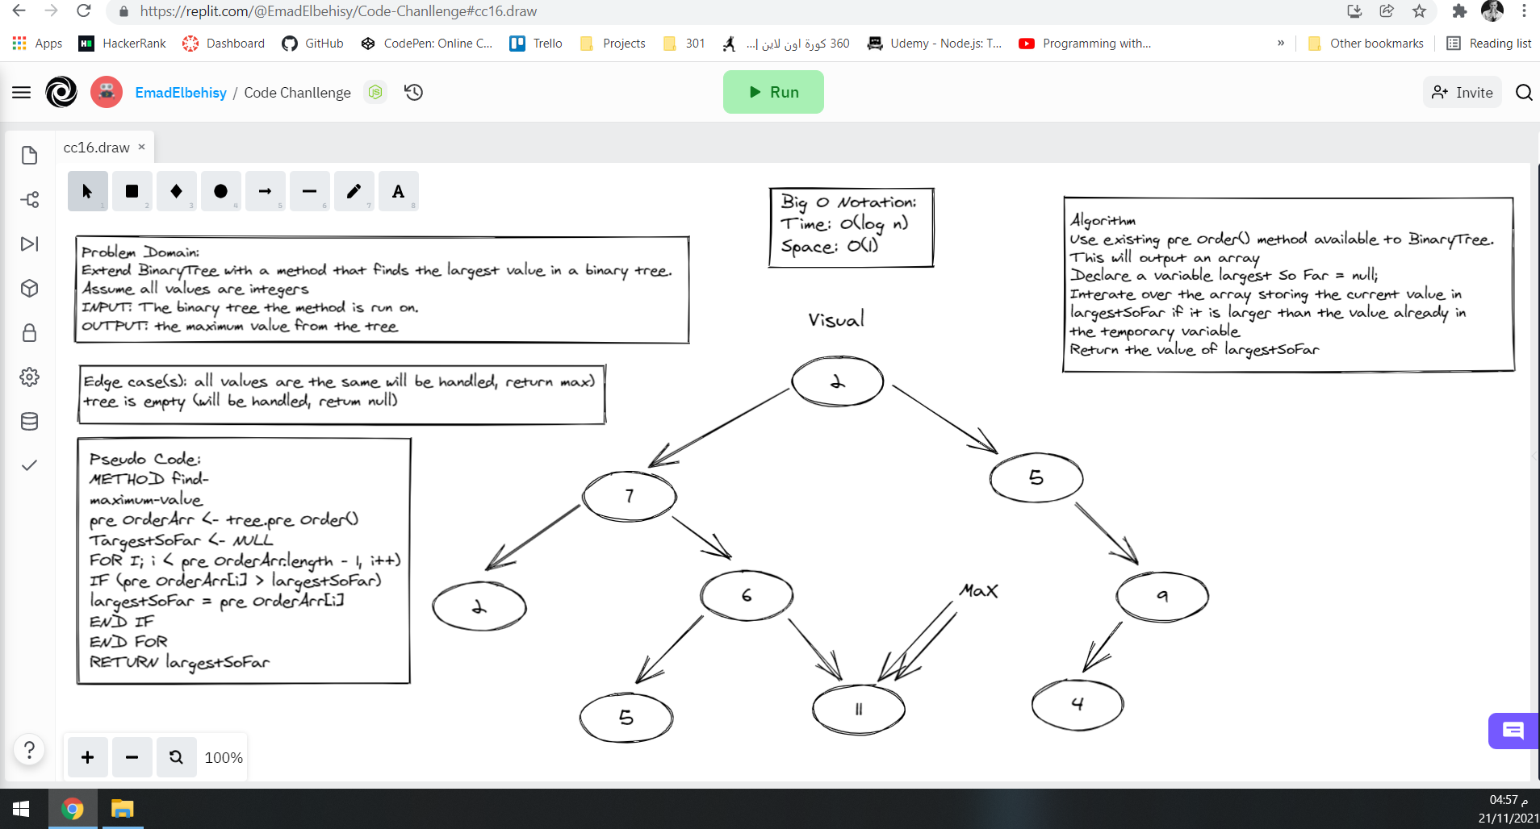1540x829 pixels.
Task: Click the Code Chanllenge repl title
Action: coord(297,93)
